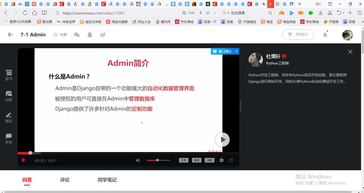Expand the undo-close-tab dropdown arrow
Viewport: 364px width, 193px height.
(x=343, y=13)
